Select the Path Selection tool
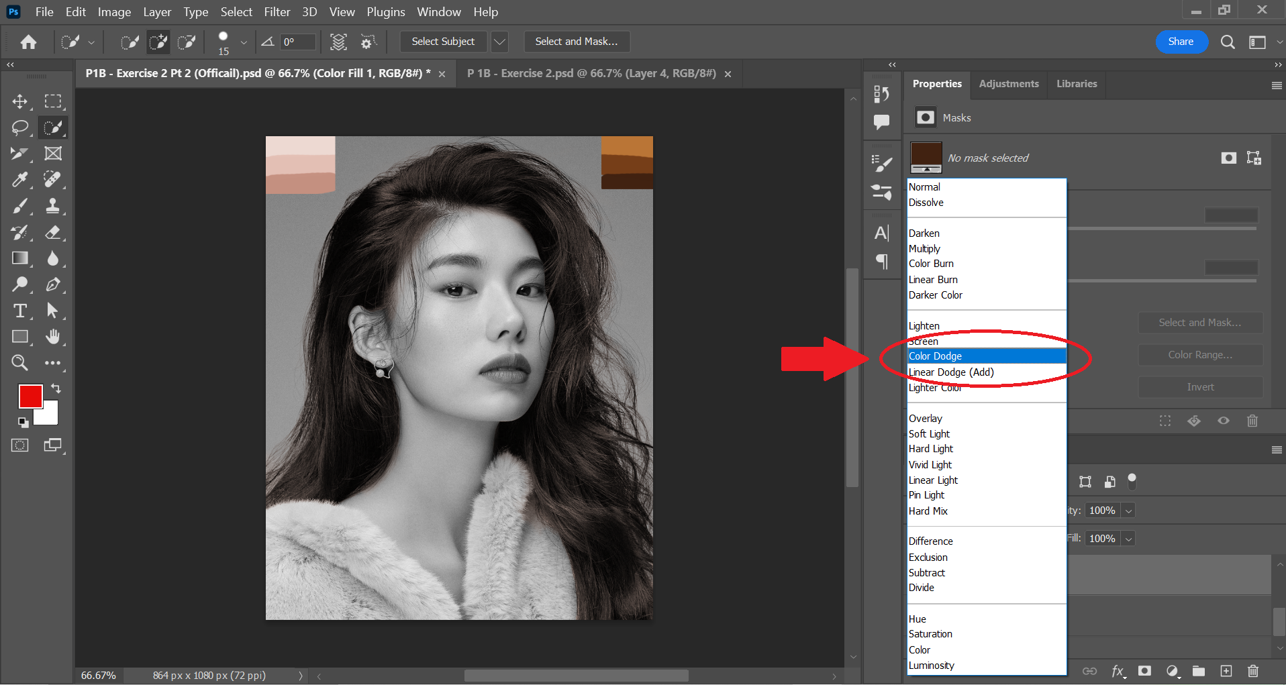Screen dimensions: 1286x685 pyautogui.click(x=53, y=311)
